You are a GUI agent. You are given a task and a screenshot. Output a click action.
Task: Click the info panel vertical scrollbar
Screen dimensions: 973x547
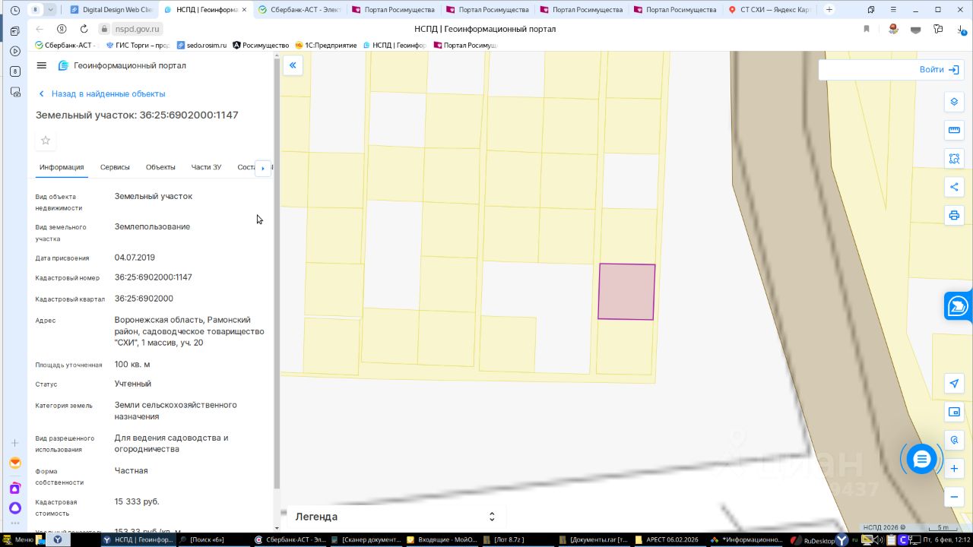277,273
